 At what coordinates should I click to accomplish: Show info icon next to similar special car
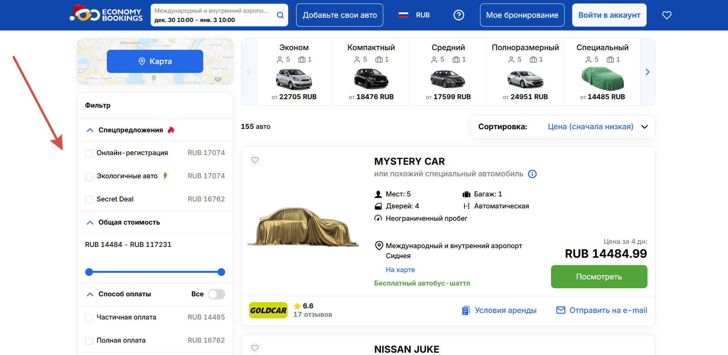[x=532, y=174]
